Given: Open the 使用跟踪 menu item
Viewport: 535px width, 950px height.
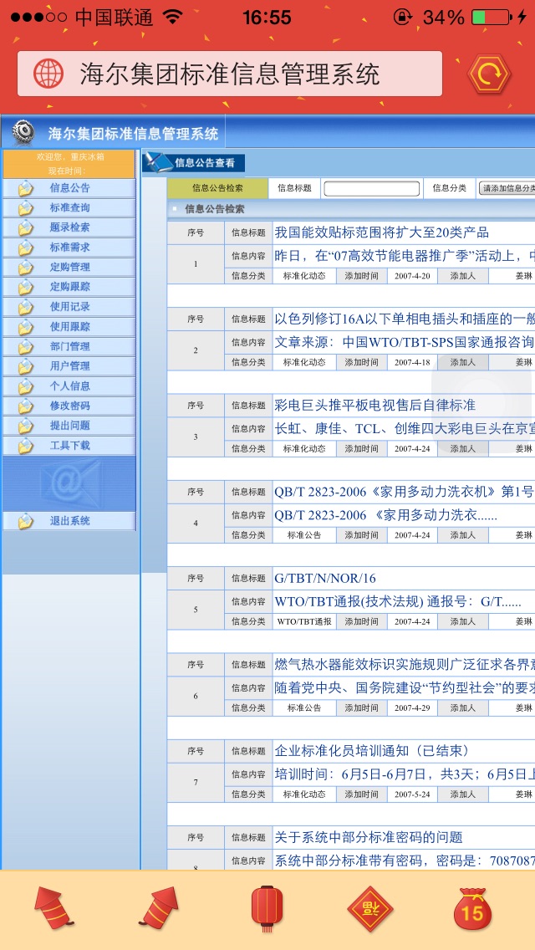Looking at the screenshot, I should pyautogui.click(x=69, y=326).
